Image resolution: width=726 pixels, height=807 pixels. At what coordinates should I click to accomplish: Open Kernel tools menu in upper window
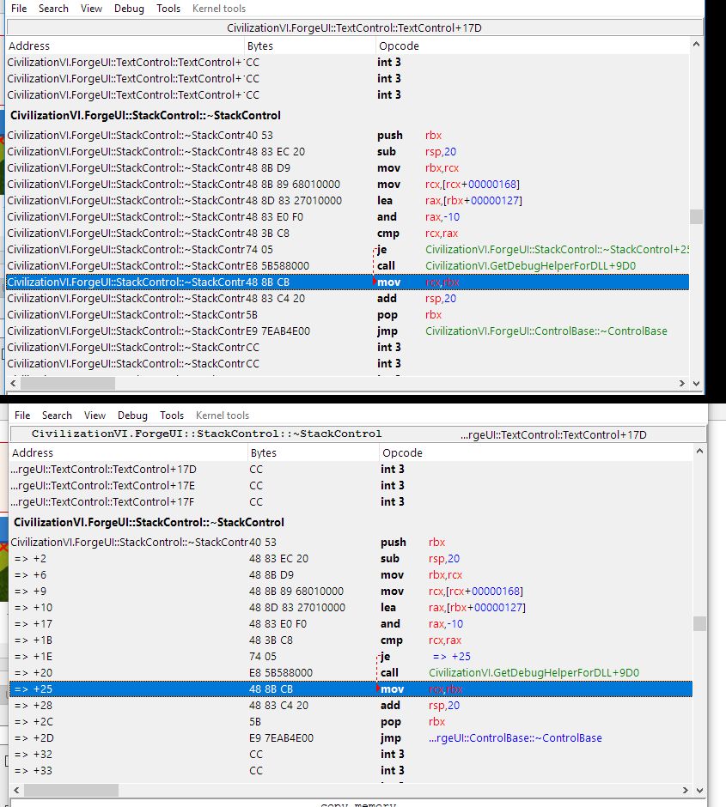point(219,9)
